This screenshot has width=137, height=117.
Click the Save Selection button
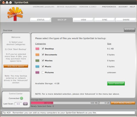(x=116, y=83)
